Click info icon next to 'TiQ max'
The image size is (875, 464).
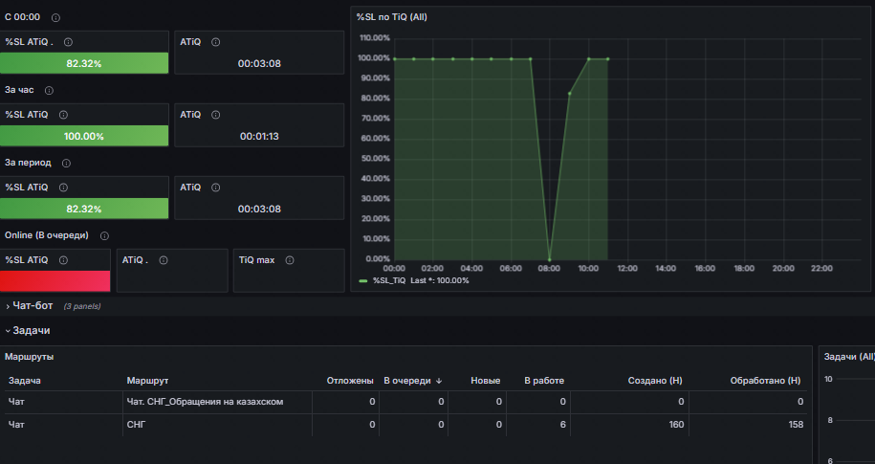pyautogui.click(x=290, y=260)
